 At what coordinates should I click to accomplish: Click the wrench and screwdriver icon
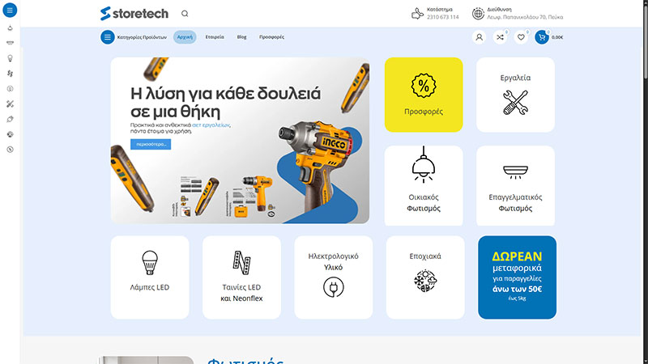[515, 103]
